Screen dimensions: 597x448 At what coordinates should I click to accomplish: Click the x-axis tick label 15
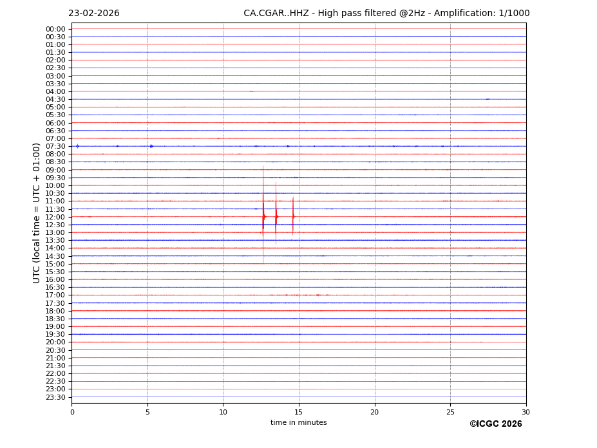pos(299,412)
